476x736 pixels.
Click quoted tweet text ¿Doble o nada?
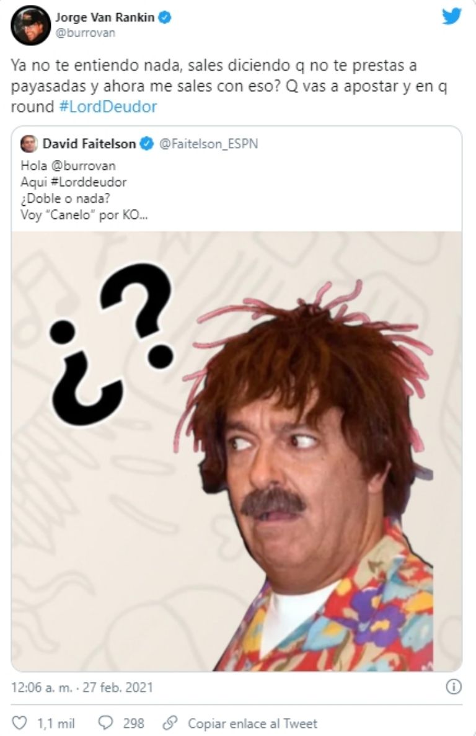coord(65,198)
